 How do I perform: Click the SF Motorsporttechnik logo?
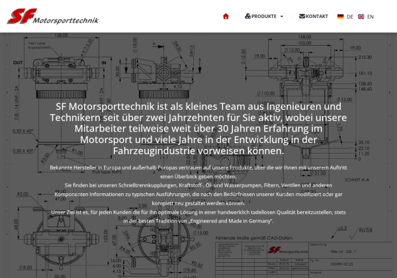(53, 17)
